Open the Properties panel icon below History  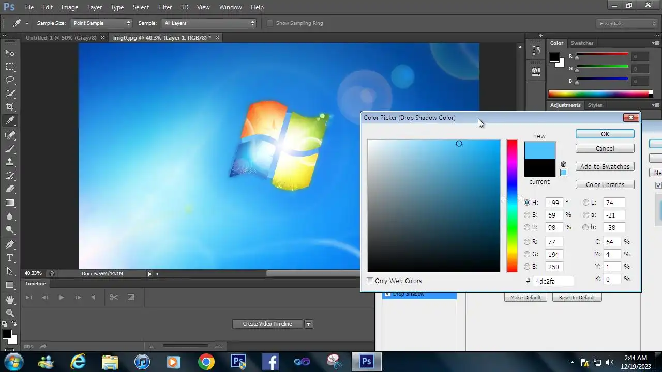536,71
